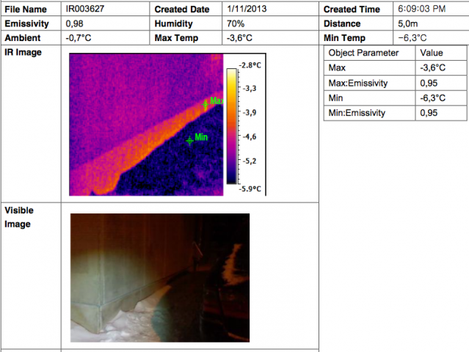Click the Visible Image section label

pyautogui.click(x=19, y=217)
